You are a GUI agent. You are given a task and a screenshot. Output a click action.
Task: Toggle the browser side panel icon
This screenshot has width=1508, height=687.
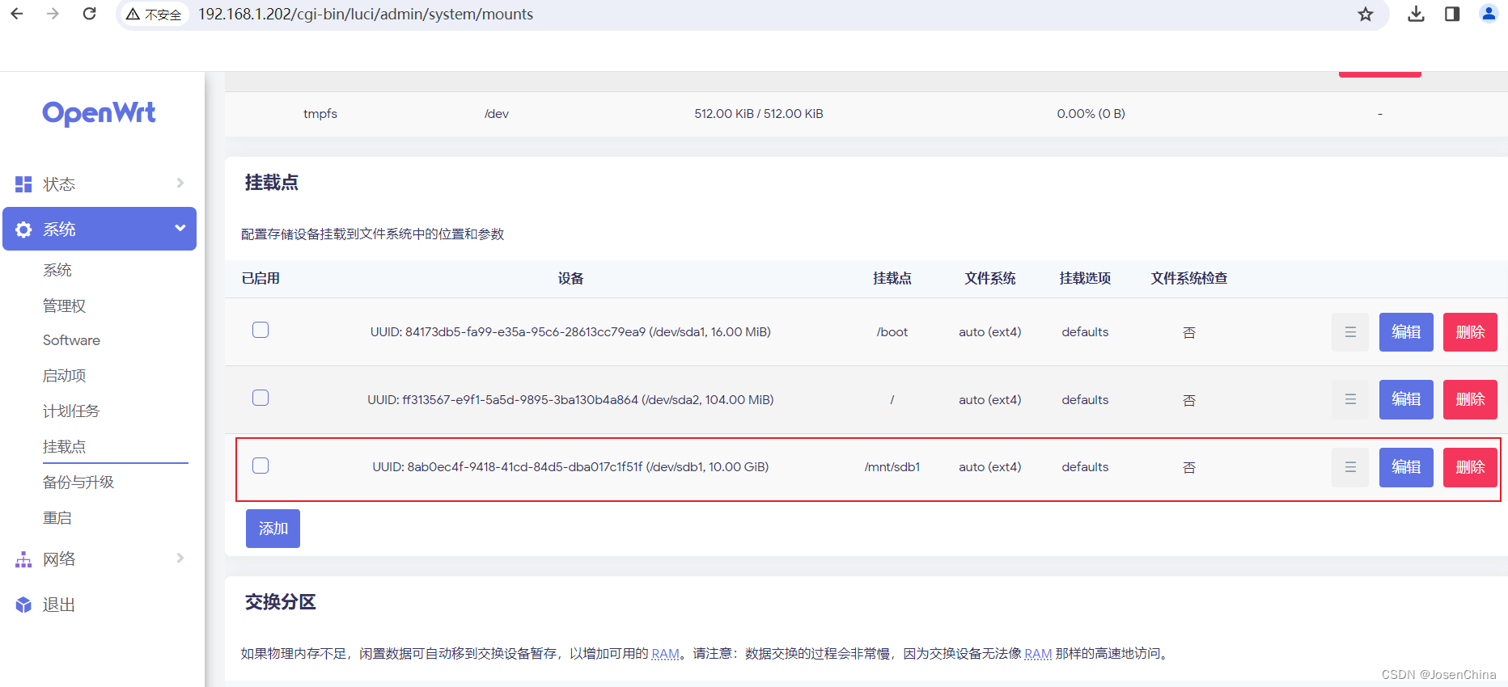pyautogui.click(x=1452, y=14)
